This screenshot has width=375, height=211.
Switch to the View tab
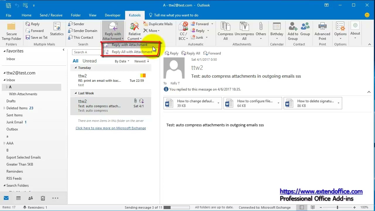(93, 15)
